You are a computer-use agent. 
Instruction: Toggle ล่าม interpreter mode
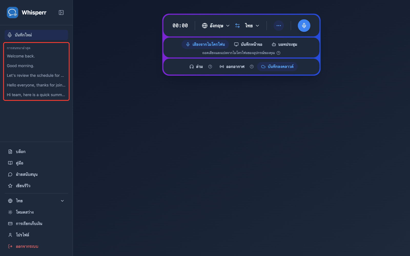(x=196, y=67)
